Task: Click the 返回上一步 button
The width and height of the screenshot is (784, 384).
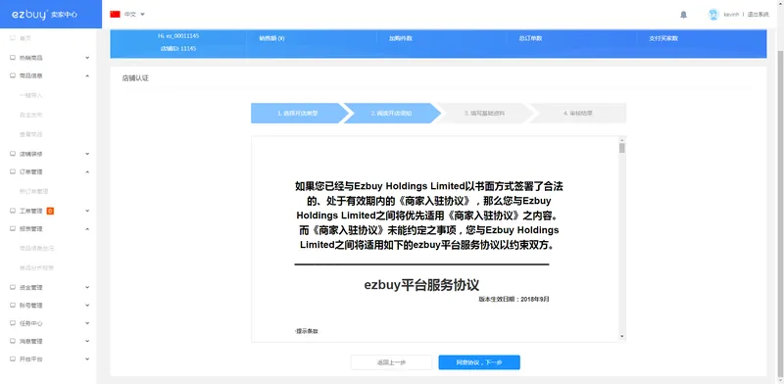Action: 391,362
